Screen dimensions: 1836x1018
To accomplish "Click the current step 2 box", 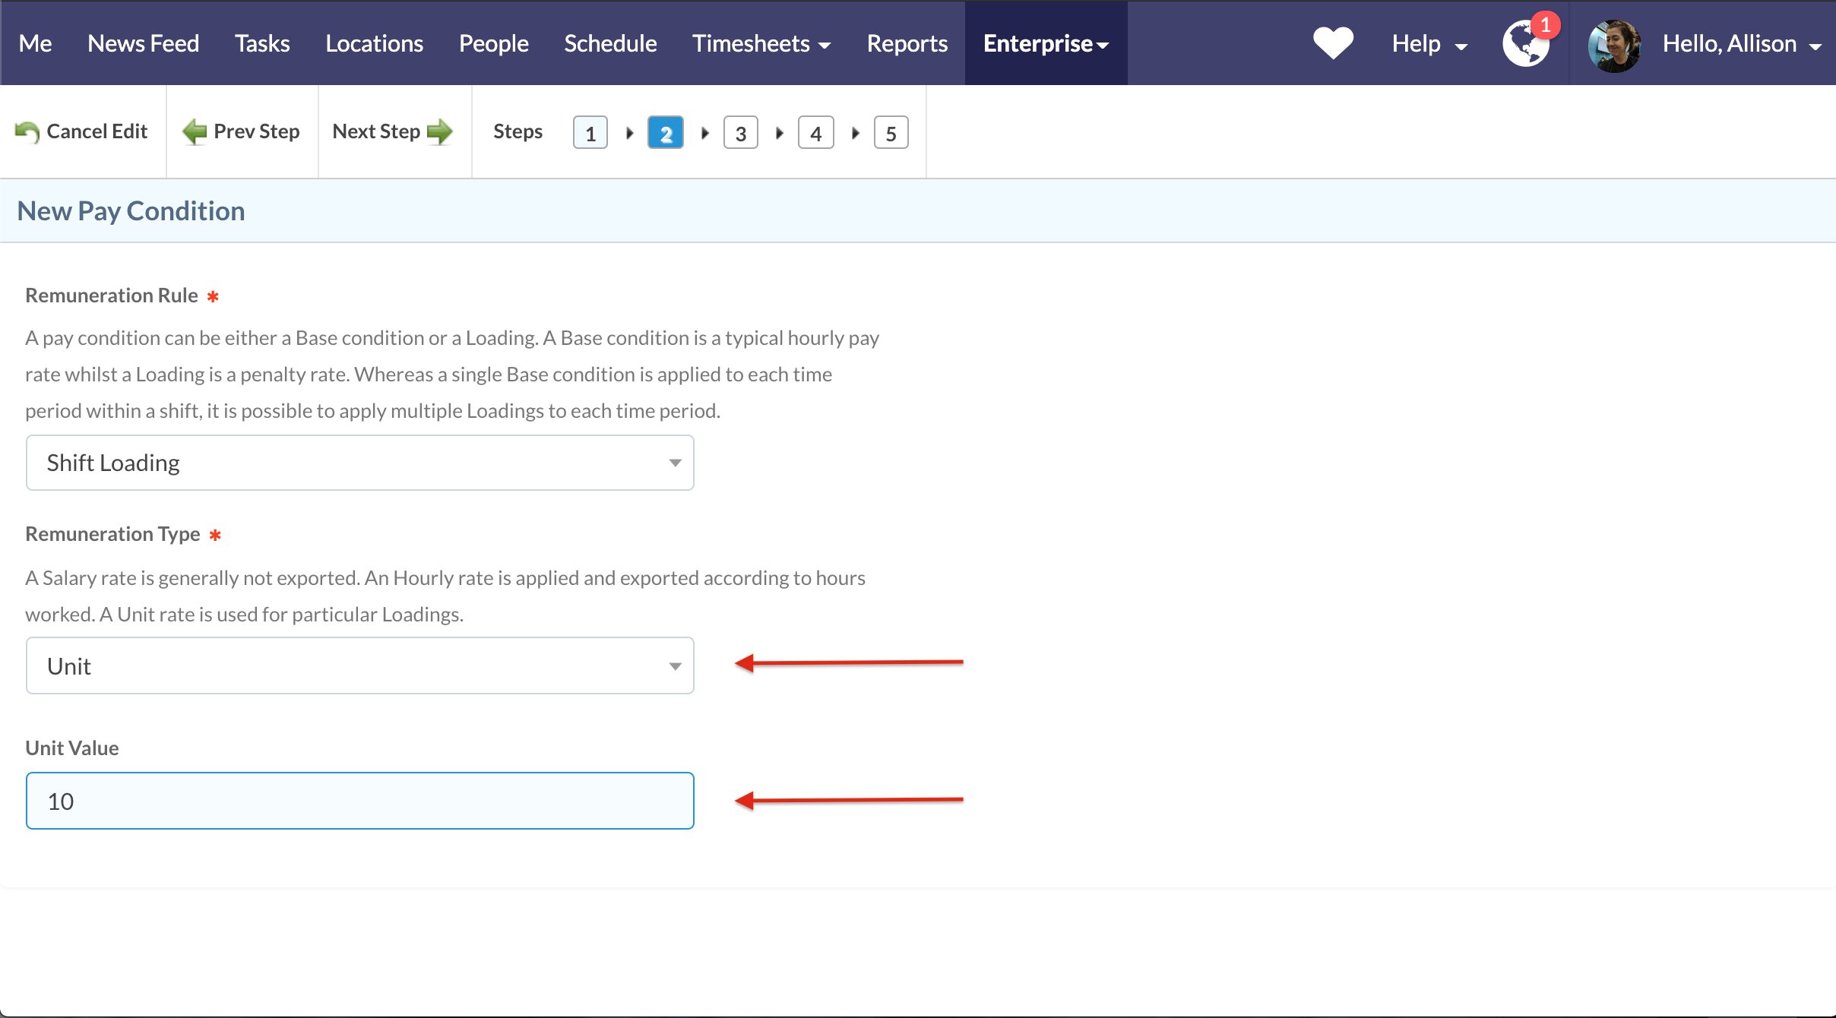I will pos(665,133).
